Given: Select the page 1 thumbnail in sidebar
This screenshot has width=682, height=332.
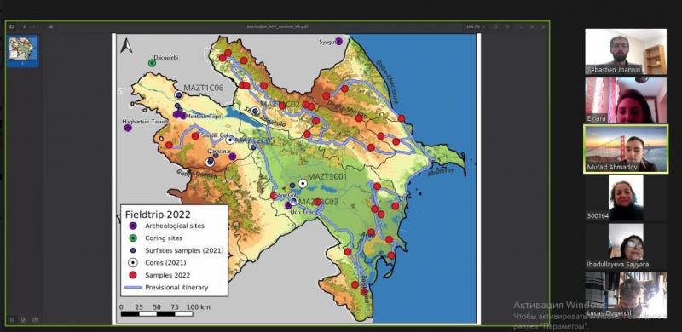Looking at the screenshot, I should click(23, 51).
